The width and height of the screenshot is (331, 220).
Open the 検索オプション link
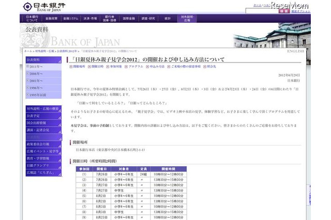click(x=301, y=11)
